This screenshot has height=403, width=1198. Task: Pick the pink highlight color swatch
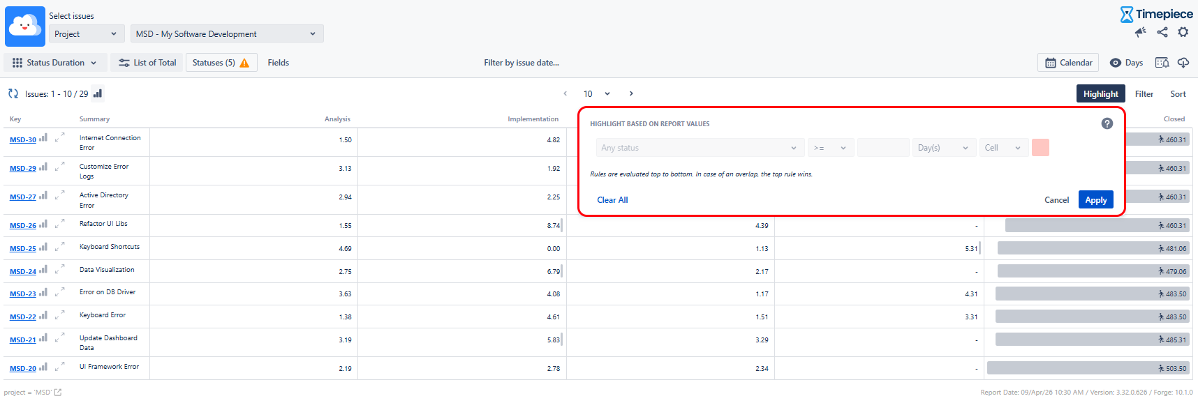click(x=1040, y=148)
